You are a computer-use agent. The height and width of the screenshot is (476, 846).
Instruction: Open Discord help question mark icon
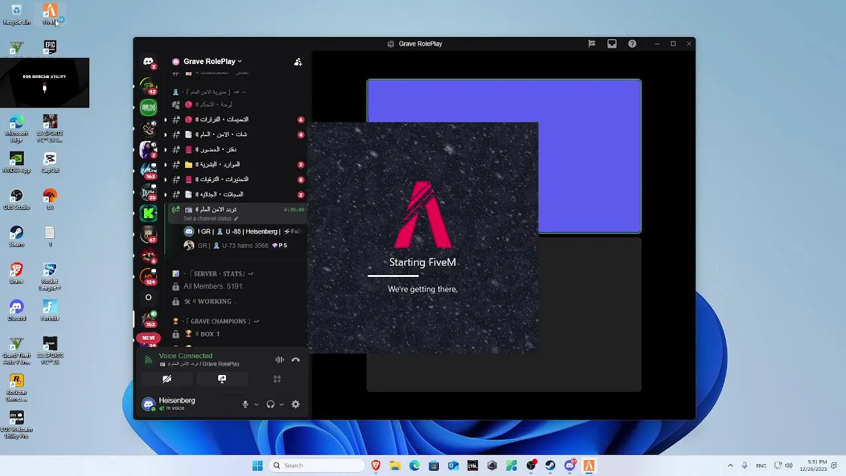[633, 44]
